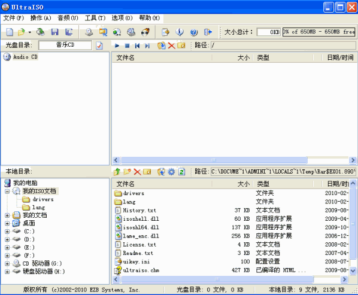Expand the (C:) drive node
The width and height of the screenshot is (358, 295).
pyautogui.click(x=7, y=232)
